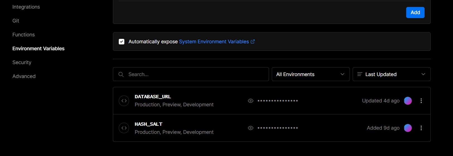Reveal the HASH_SALT value with eye icon

pos(251,128)
